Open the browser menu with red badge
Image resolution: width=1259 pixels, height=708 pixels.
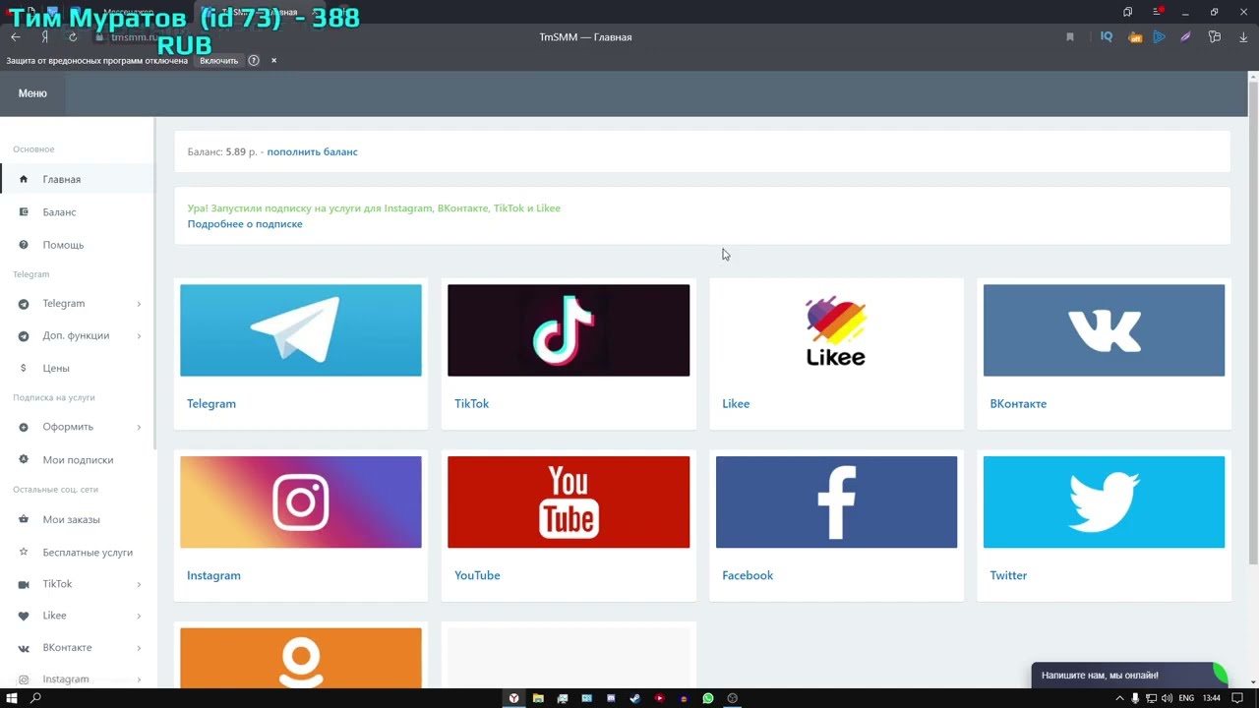click(x=1158, y=12)
